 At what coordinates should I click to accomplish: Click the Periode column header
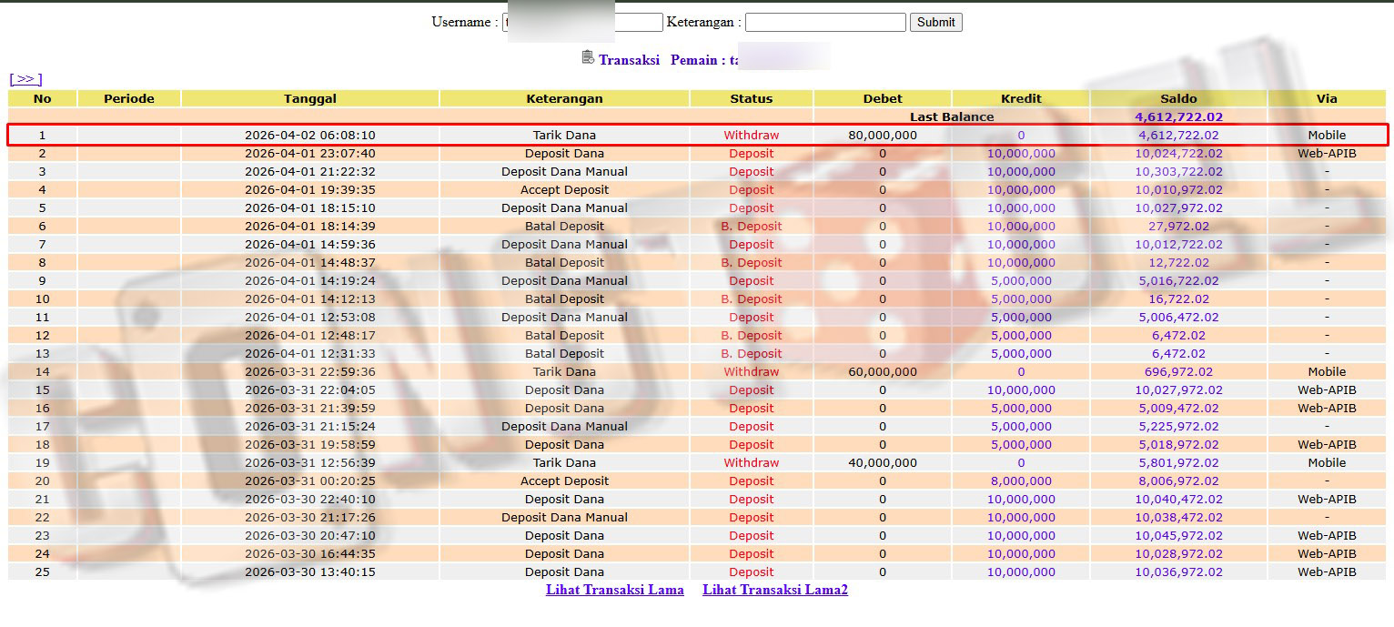pos(129,98)
